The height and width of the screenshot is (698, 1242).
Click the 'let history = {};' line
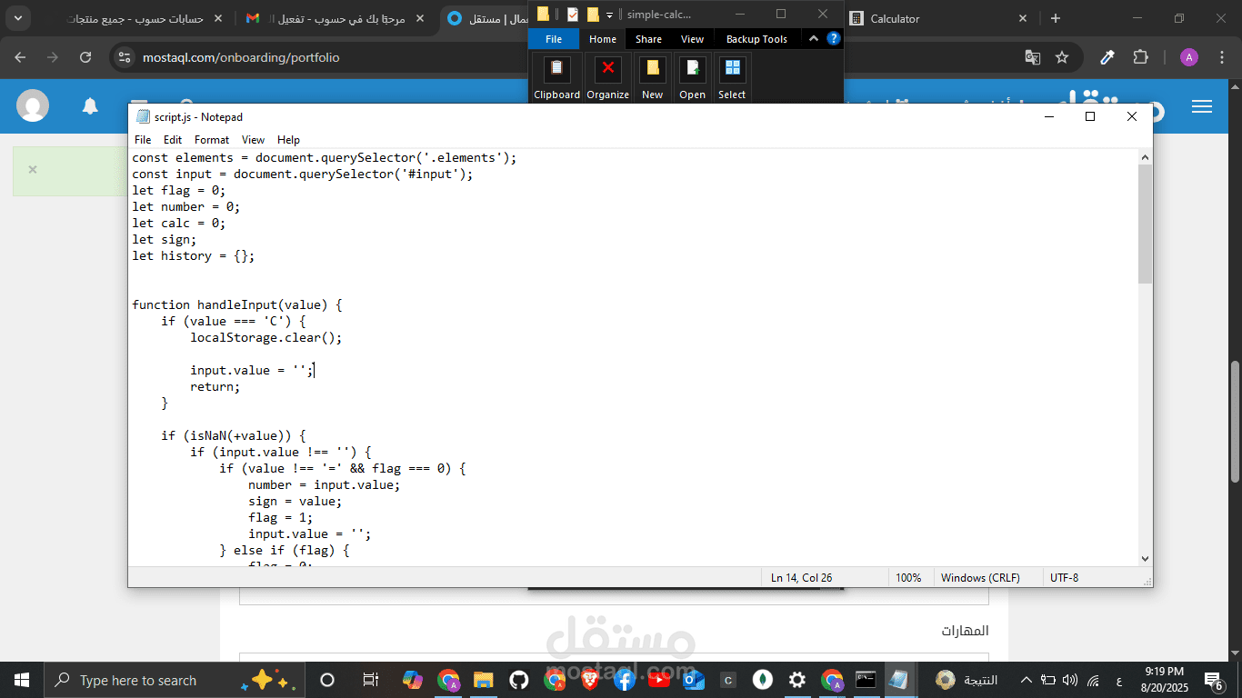194,255
